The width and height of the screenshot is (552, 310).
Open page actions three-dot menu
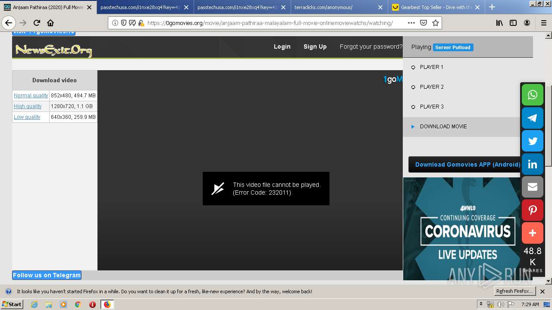click(x=411, y=23)
